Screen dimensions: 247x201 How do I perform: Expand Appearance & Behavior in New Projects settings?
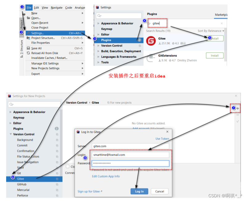[x=10, y=112]
